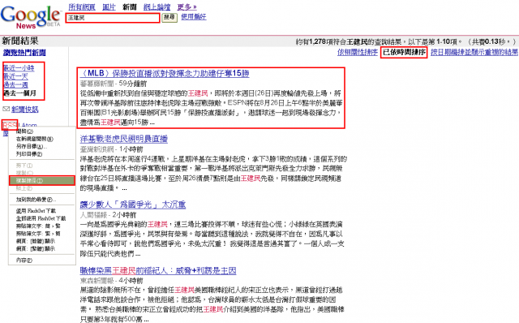Image resolution: width=519 pixels, height=323 pixels.
Task: Open the 更多 » more link
Action: pyautogui.click(x=187, y=6)
